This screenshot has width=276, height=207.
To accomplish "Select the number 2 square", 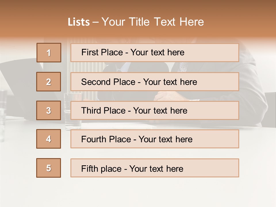I will [49, 82].
